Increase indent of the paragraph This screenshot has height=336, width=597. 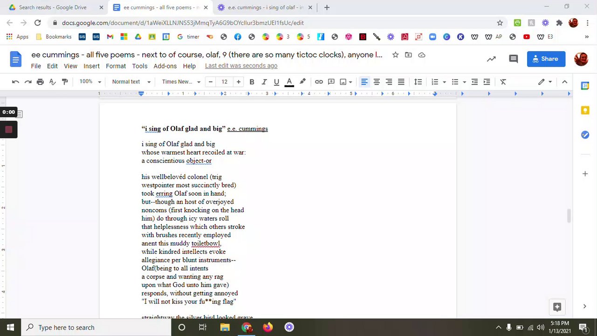point(487,82)
